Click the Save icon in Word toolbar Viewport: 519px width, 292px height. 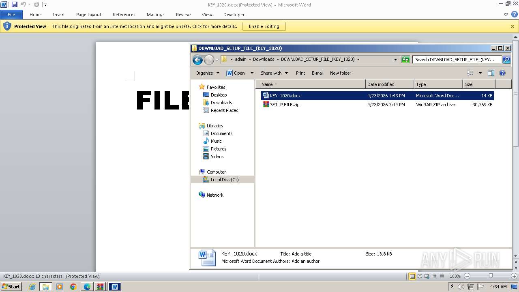click(x=15, y=4)
